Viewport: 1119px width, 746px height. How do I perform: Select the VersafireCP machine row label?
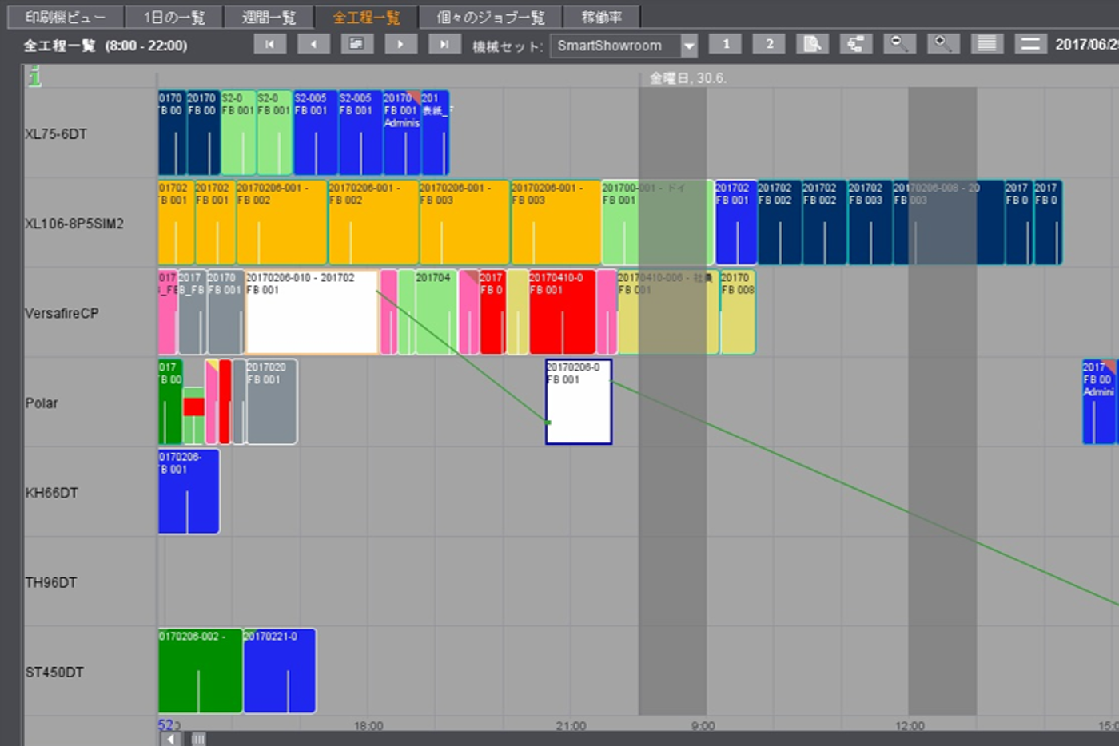62,314
